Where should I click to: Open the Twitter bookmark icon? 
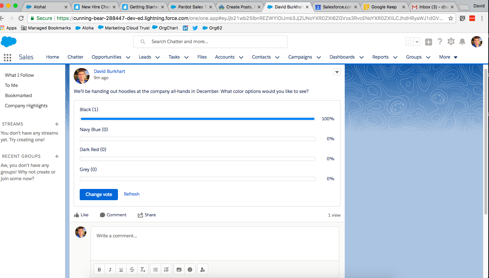coord(195,28)
